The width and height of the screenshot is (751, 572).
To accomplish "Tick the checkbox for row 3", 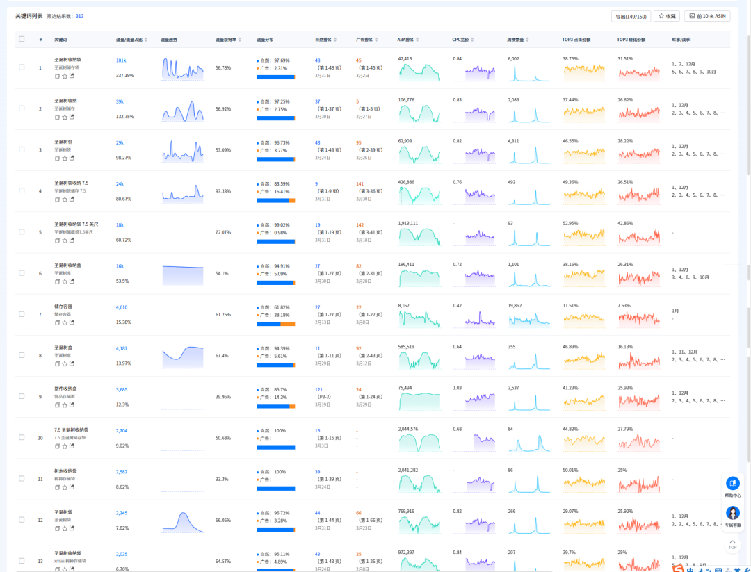I will pos(22,150).
